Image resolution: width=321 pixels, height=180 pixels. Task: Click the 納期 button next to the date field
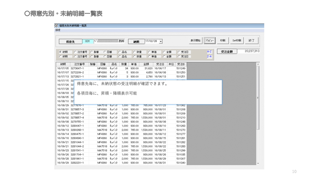pos(136,42)
